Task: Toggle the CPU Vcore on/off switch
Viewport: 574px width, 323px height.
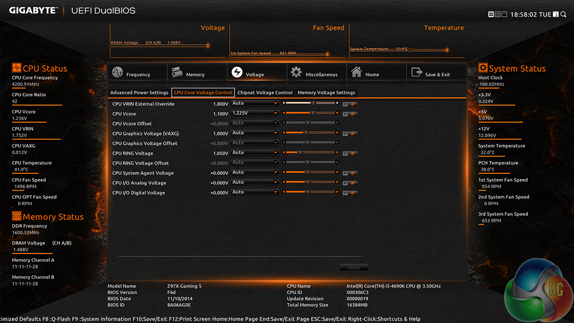Action: (x=350, y=113)
